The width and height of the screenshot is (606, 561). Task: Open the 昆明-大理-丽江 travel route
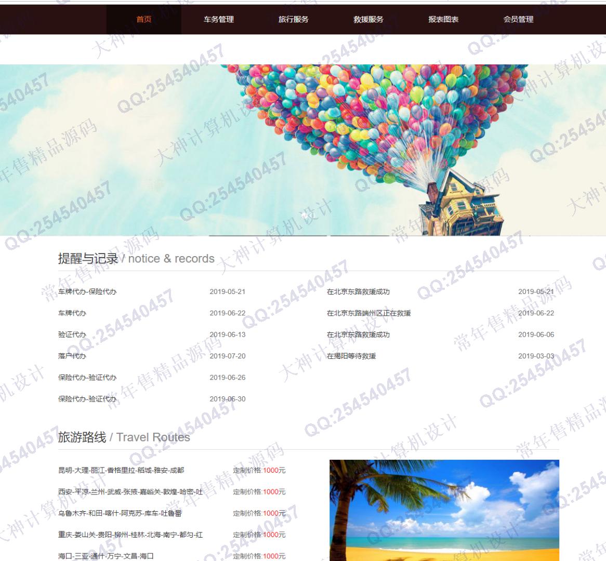click(121, 470)
